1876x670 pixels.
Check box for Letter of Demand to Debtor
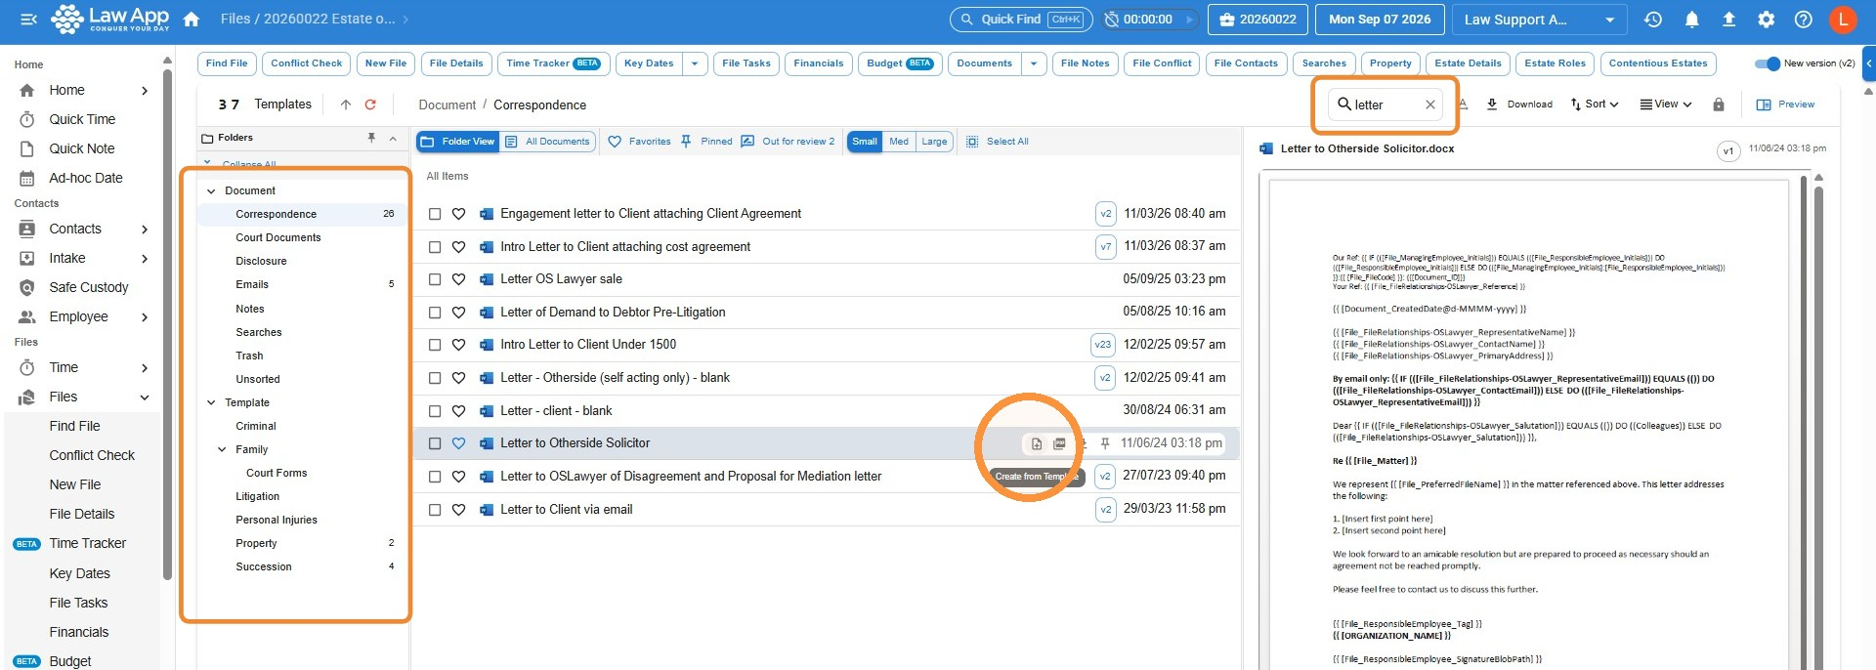pyautogui.click(x=435, y=313)
